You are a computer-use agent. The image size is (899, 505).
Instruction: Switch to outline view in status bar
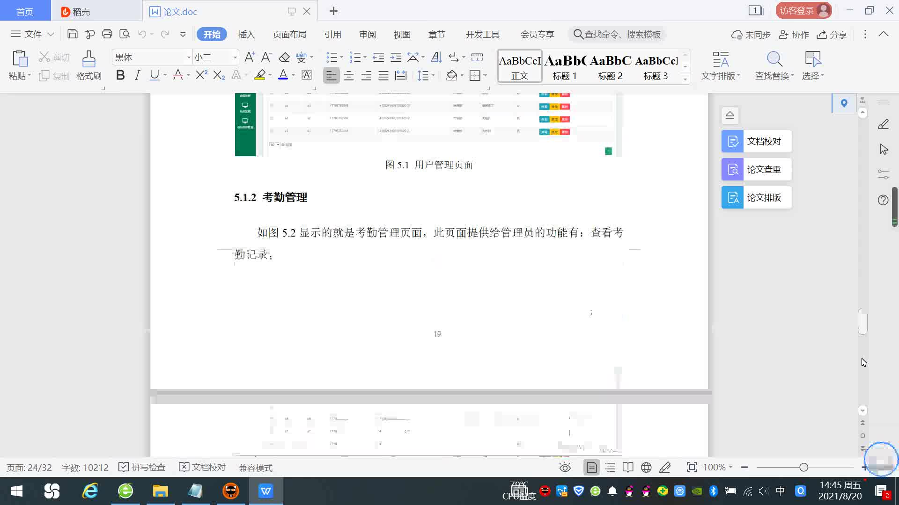pyautogui.click(x=610, y=468)
